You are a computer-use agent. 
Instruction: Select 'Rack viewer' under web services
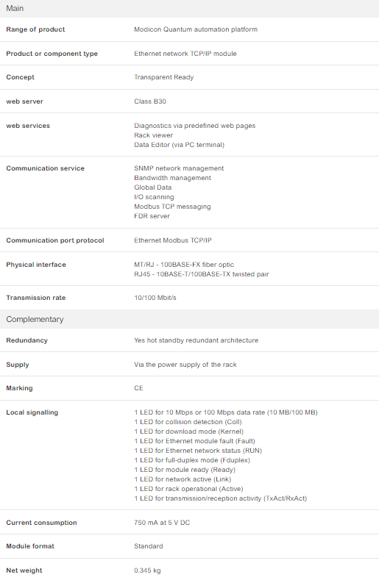(153, 135)
